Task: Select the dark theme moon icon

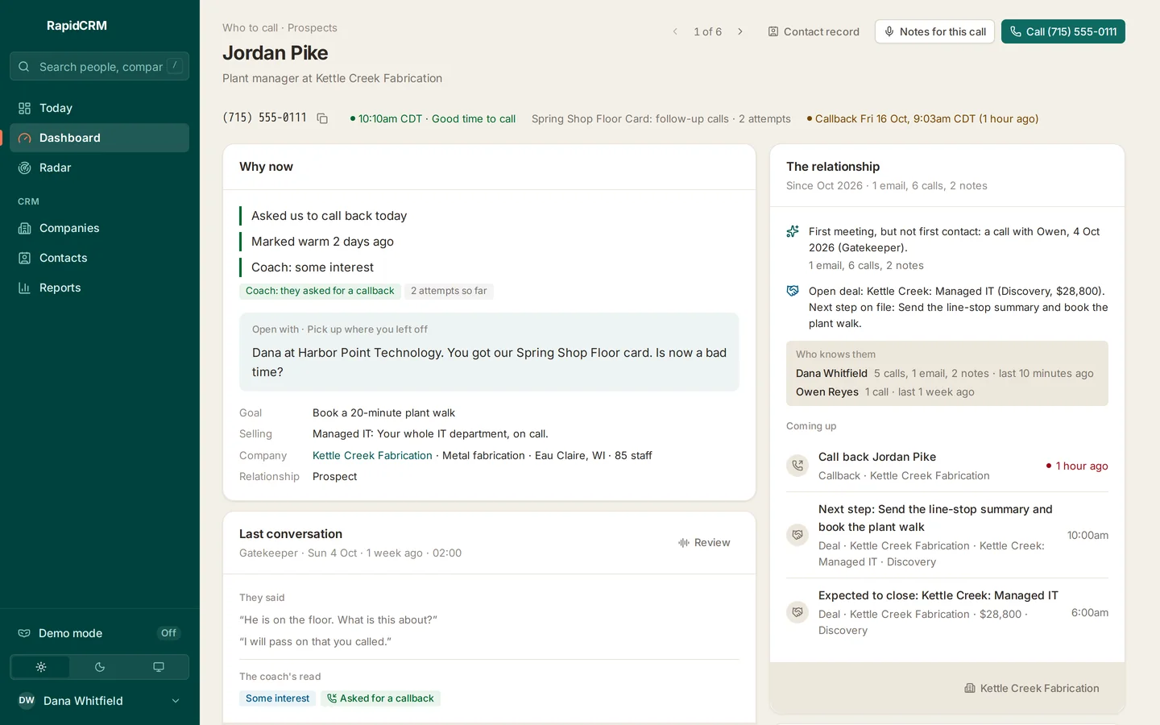Action: (x=100, y=667)
